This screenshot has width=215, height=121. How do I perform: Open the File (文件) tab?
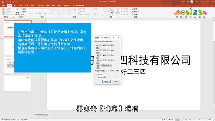(x=3, y=5)
